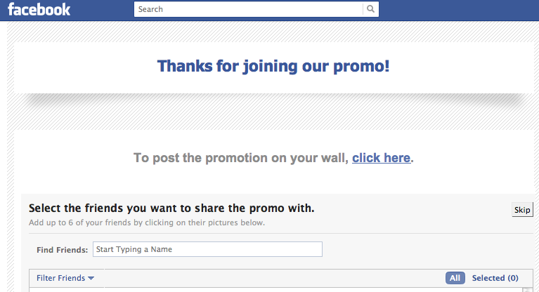539x292 pixels.
Task: Switch to the All friends tab
Action: pos(455,278)
